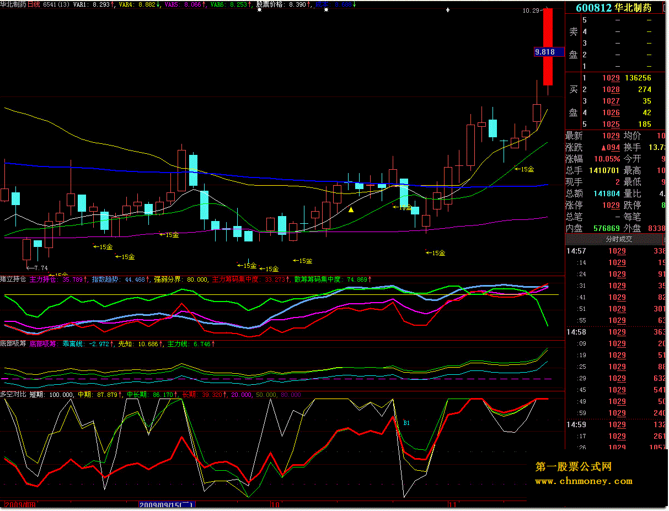The height and width of the screenshot is (511, 669).
Task: Click the 散筹筹码集中度: 74.869 value
Action: click(x=333, y=279)
